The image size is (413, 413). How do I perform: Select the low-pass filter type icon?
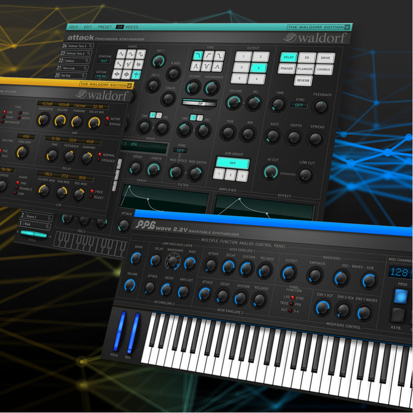coord(198,55)
